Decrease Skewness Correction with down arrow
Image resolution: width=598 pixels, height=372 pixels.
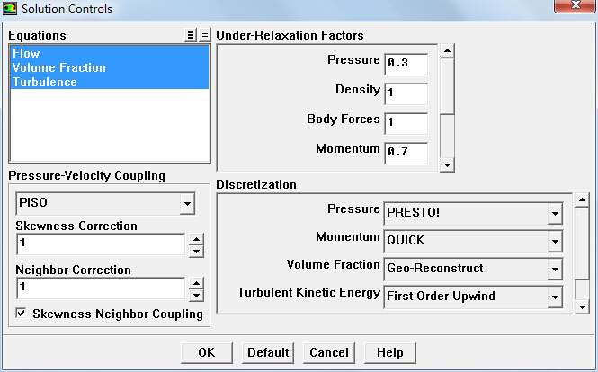[x=197, y=251]
